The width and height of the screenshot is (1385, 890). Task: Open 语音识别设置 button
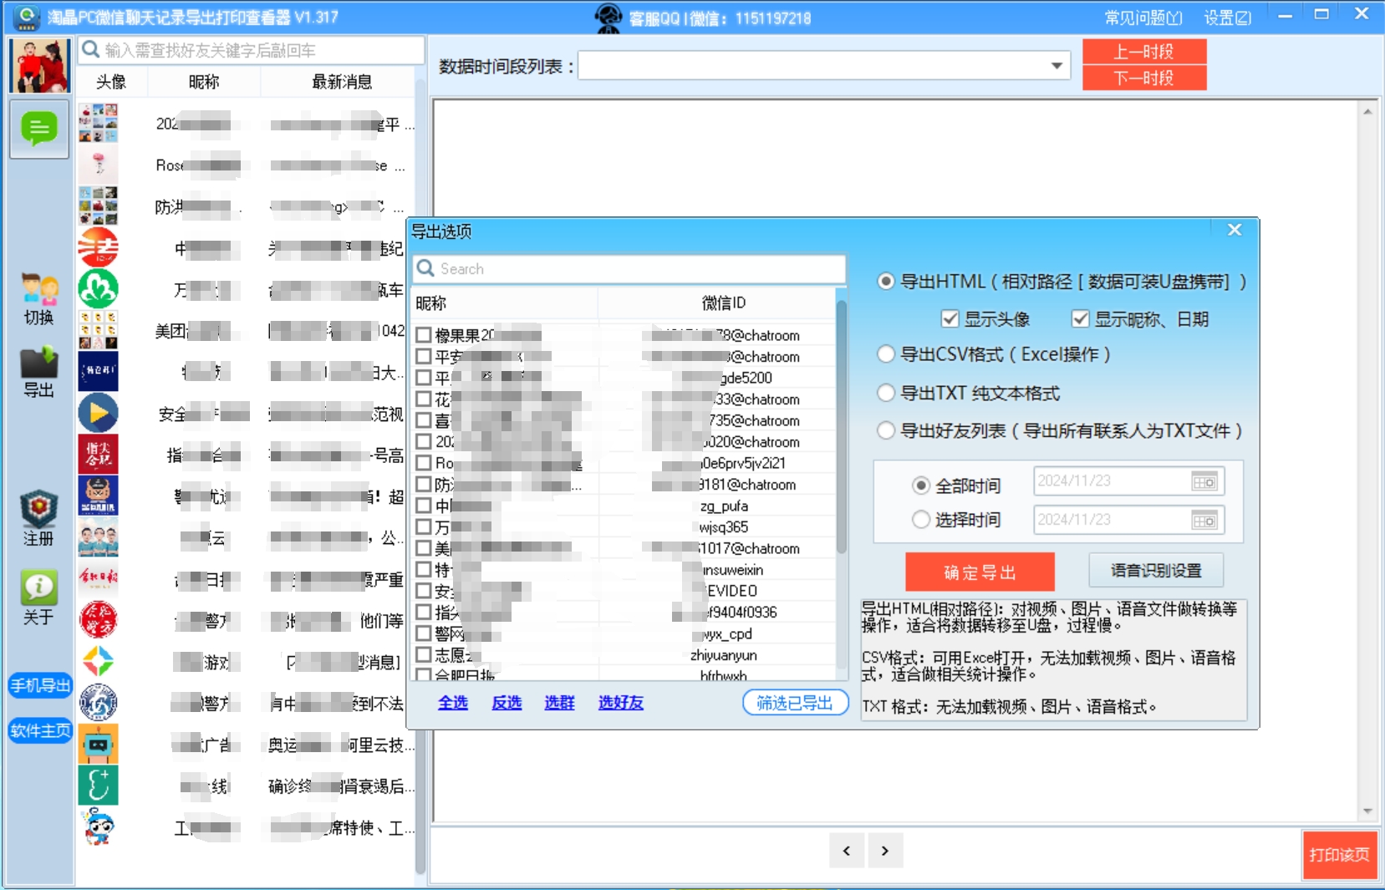coord(1156,571)
